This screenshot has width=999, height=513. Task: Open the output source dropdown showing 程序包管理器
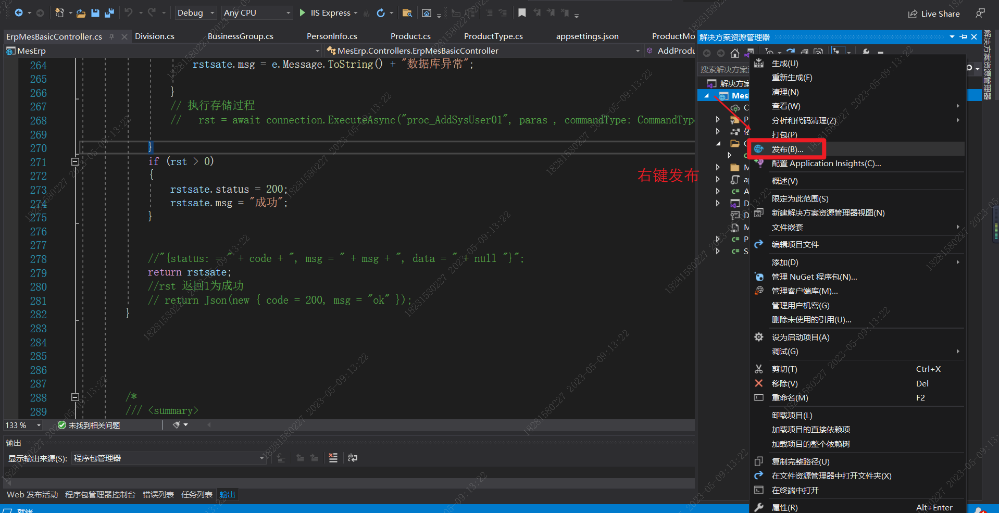tap(169, 458)
